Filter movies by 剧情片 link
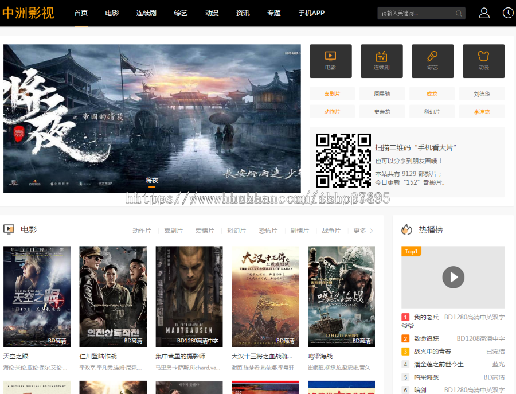516x394 pixels. point(299,231)
